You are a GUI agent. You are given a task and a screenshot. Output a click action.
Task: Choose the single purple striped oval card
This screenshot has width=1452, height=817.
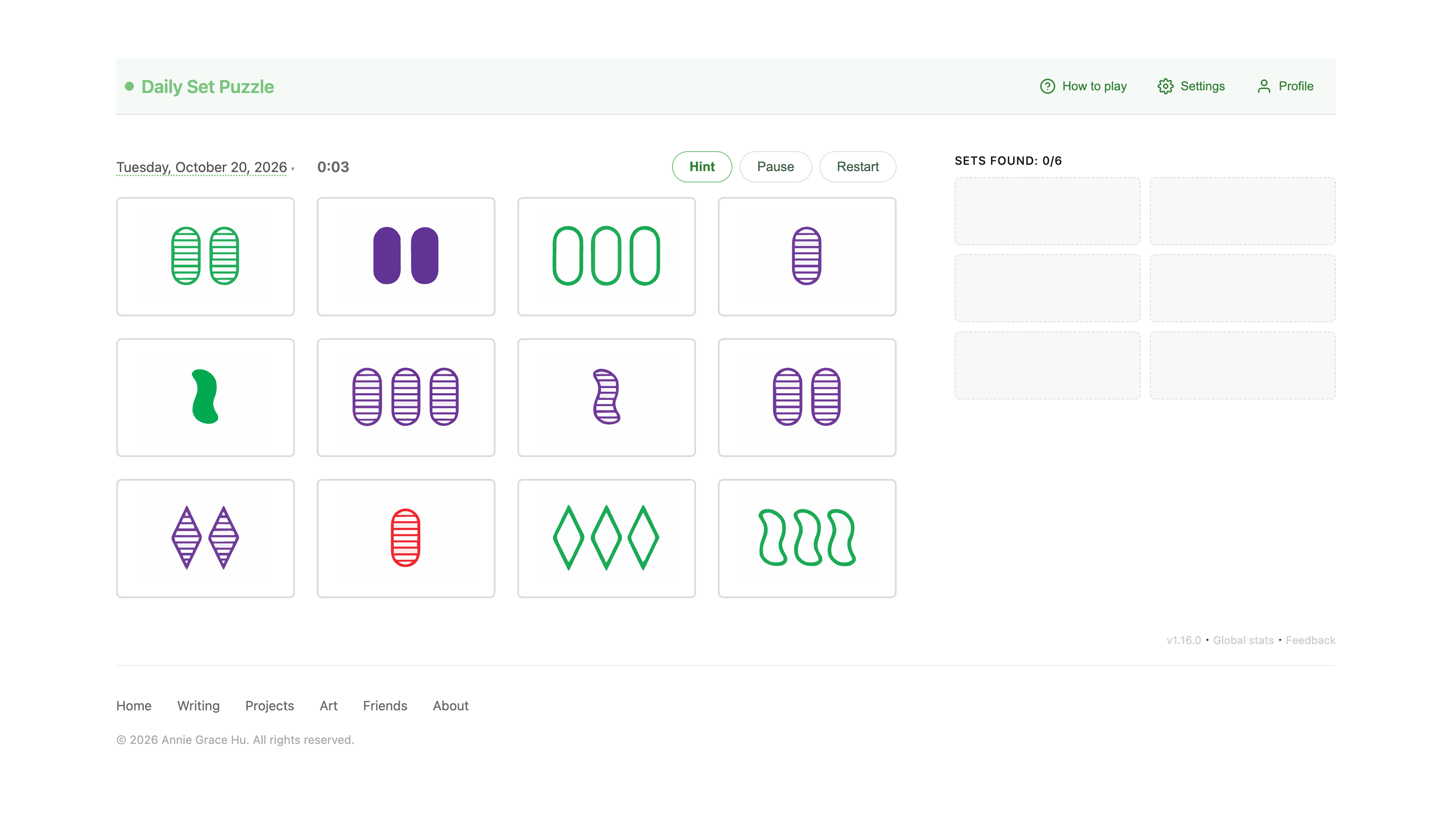click(807, 256)
